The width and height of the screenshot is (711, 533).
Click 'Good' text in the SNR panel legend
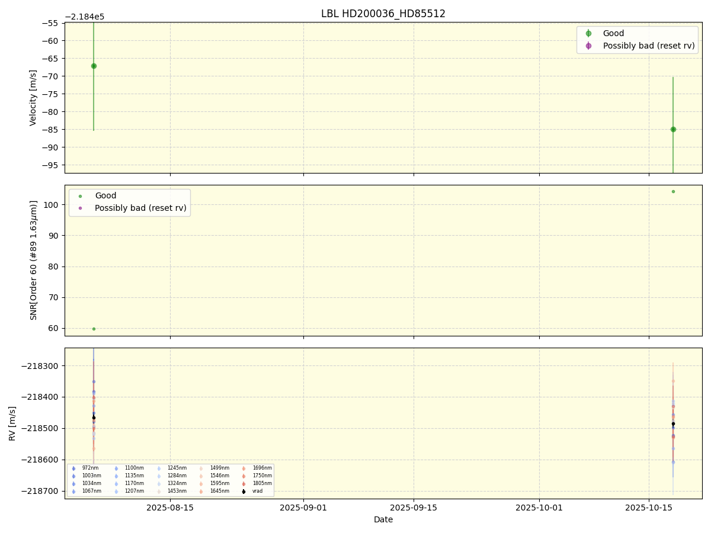click(105, 196)
